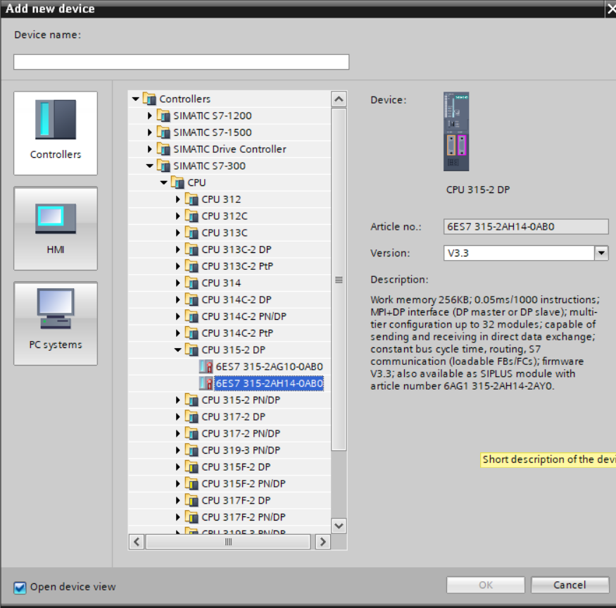The height and width of the screenshot is (608, 616).
Task: Click the vertical scrollbar thumb
Action: [x=339, y=280]
